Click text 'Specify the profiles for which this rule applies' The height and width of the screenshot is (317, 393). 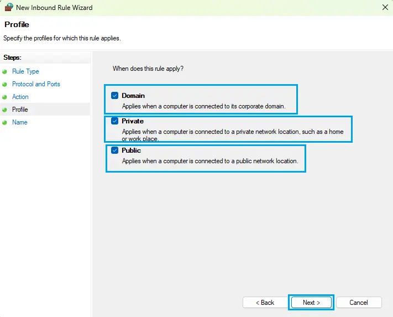coord(62,38)
